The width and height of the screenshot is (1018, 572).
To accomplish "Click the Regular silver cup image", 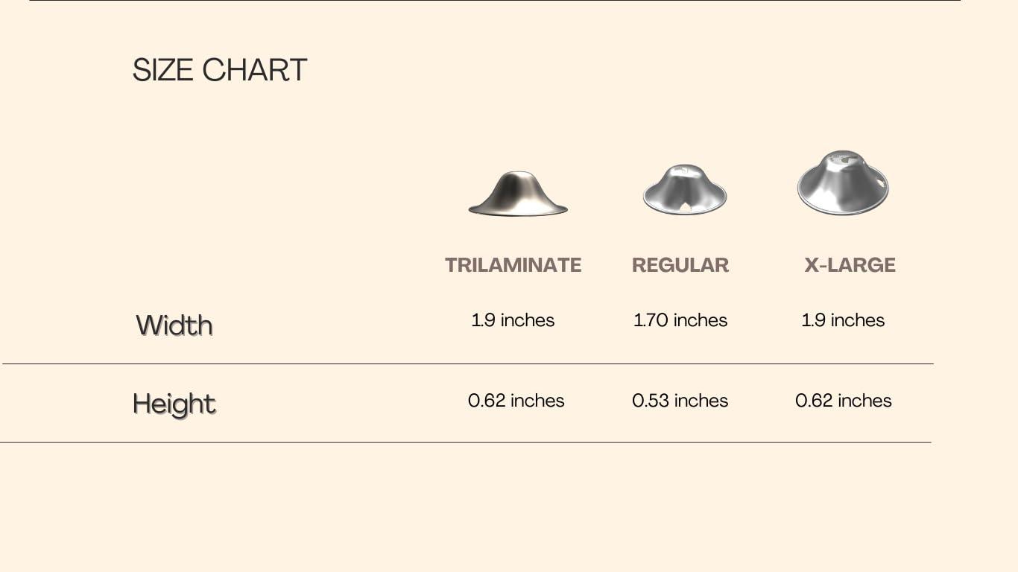I will tap(684, 189).
